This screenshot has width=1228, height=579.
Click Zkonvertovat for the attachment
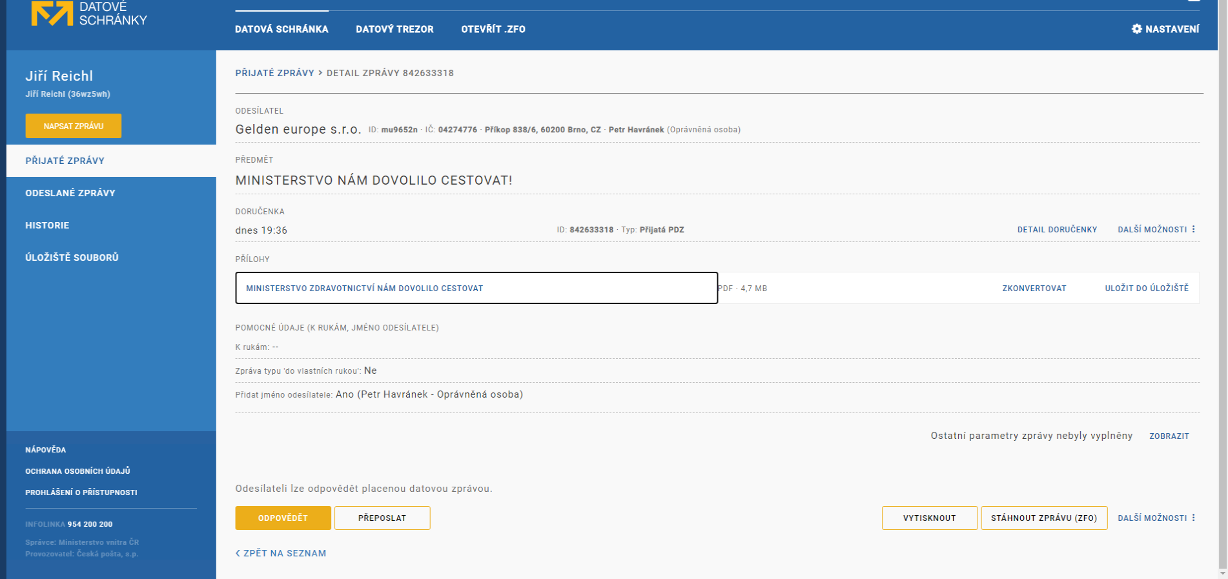point(1034,289)
